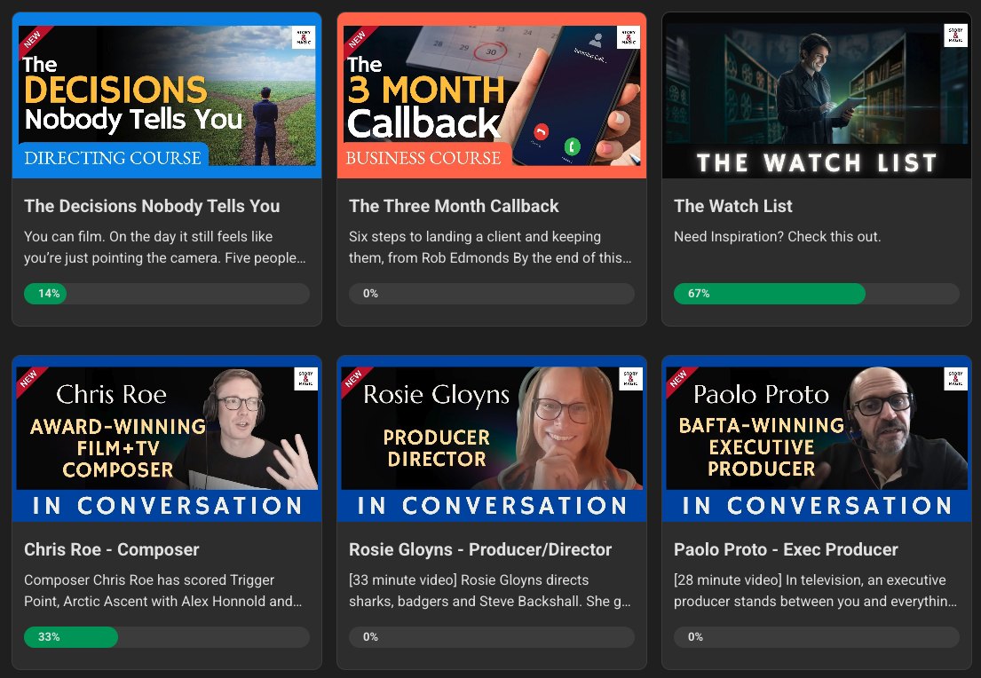
Task: Open Paolo Proto In Conversation thumbnail
Action: coord(817,438)
